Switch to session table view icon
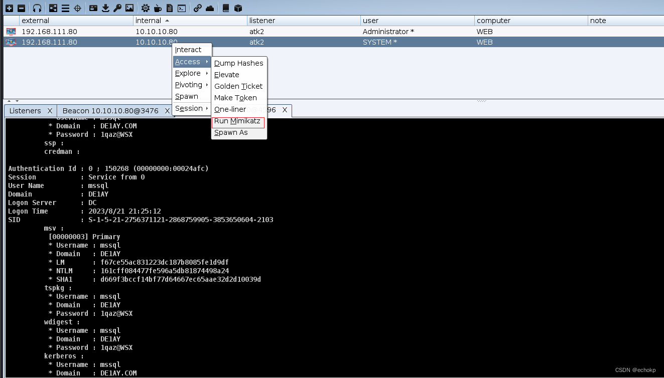The width and height of the screenshot is (664, 378). click(65, 8)
